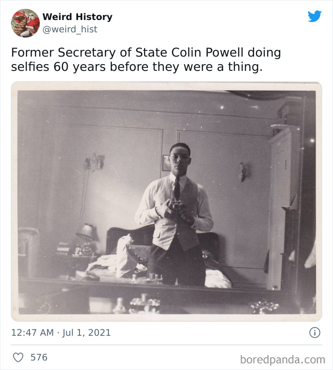Image resolution: width=333 pixels, height=370 pixels.
Task: Click the camera held in the photo
Action: coord(176,205)
